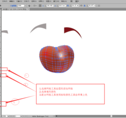Click the X position input field
Screen dimensions: 126x118
tap(50, 6)
